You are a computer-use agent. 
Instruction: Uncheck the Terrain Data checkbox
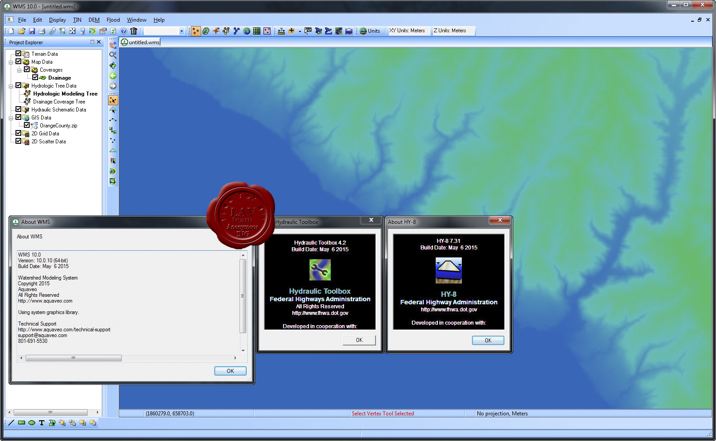(x=18, y=54)
